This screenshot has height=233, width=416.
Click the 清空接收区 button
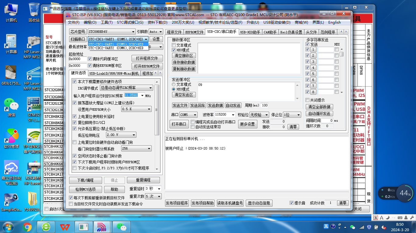point(184,56)
